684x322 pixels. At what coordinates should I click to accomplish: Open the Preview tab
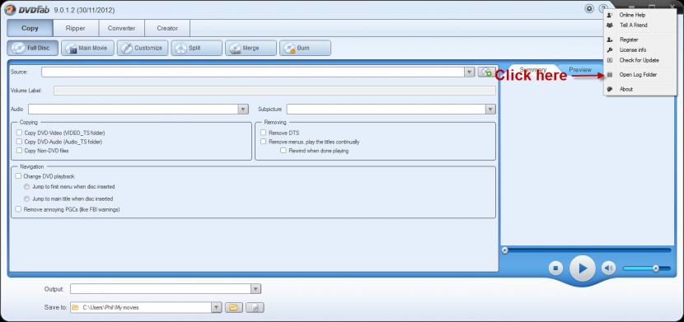pos(580,70)
